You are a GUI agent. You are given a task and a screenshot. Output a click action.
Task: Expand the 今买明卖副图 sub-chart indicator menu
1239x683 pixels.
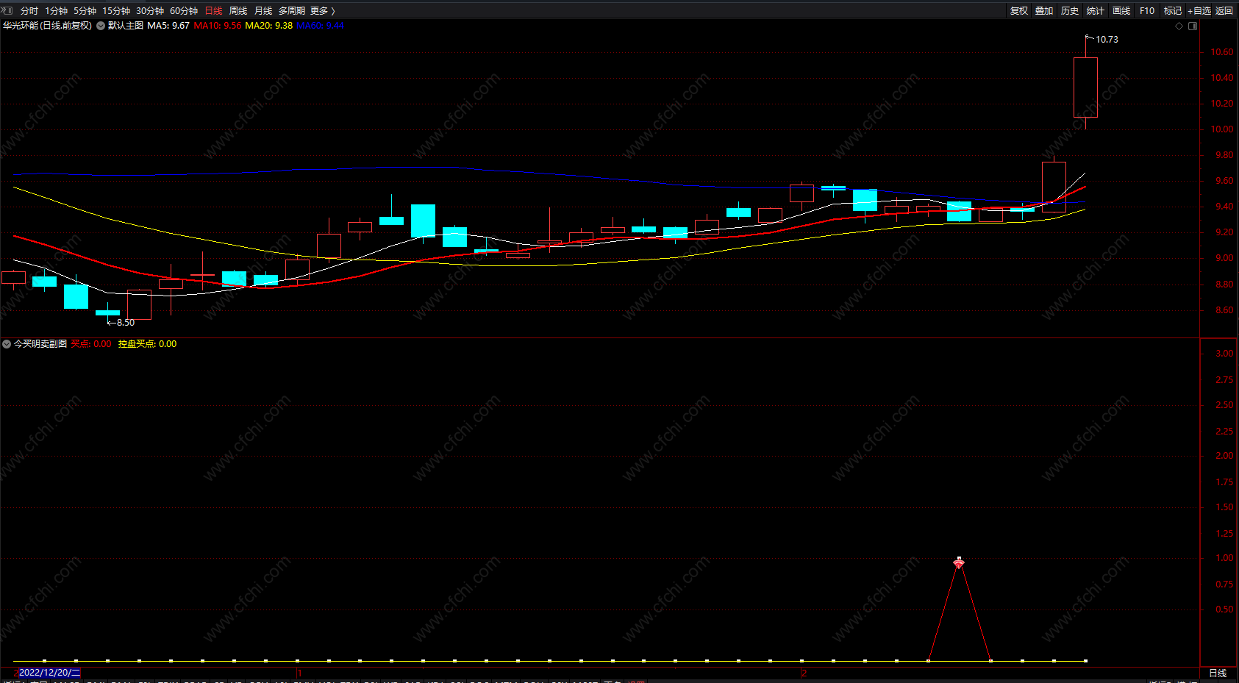[x=7, y=344]
